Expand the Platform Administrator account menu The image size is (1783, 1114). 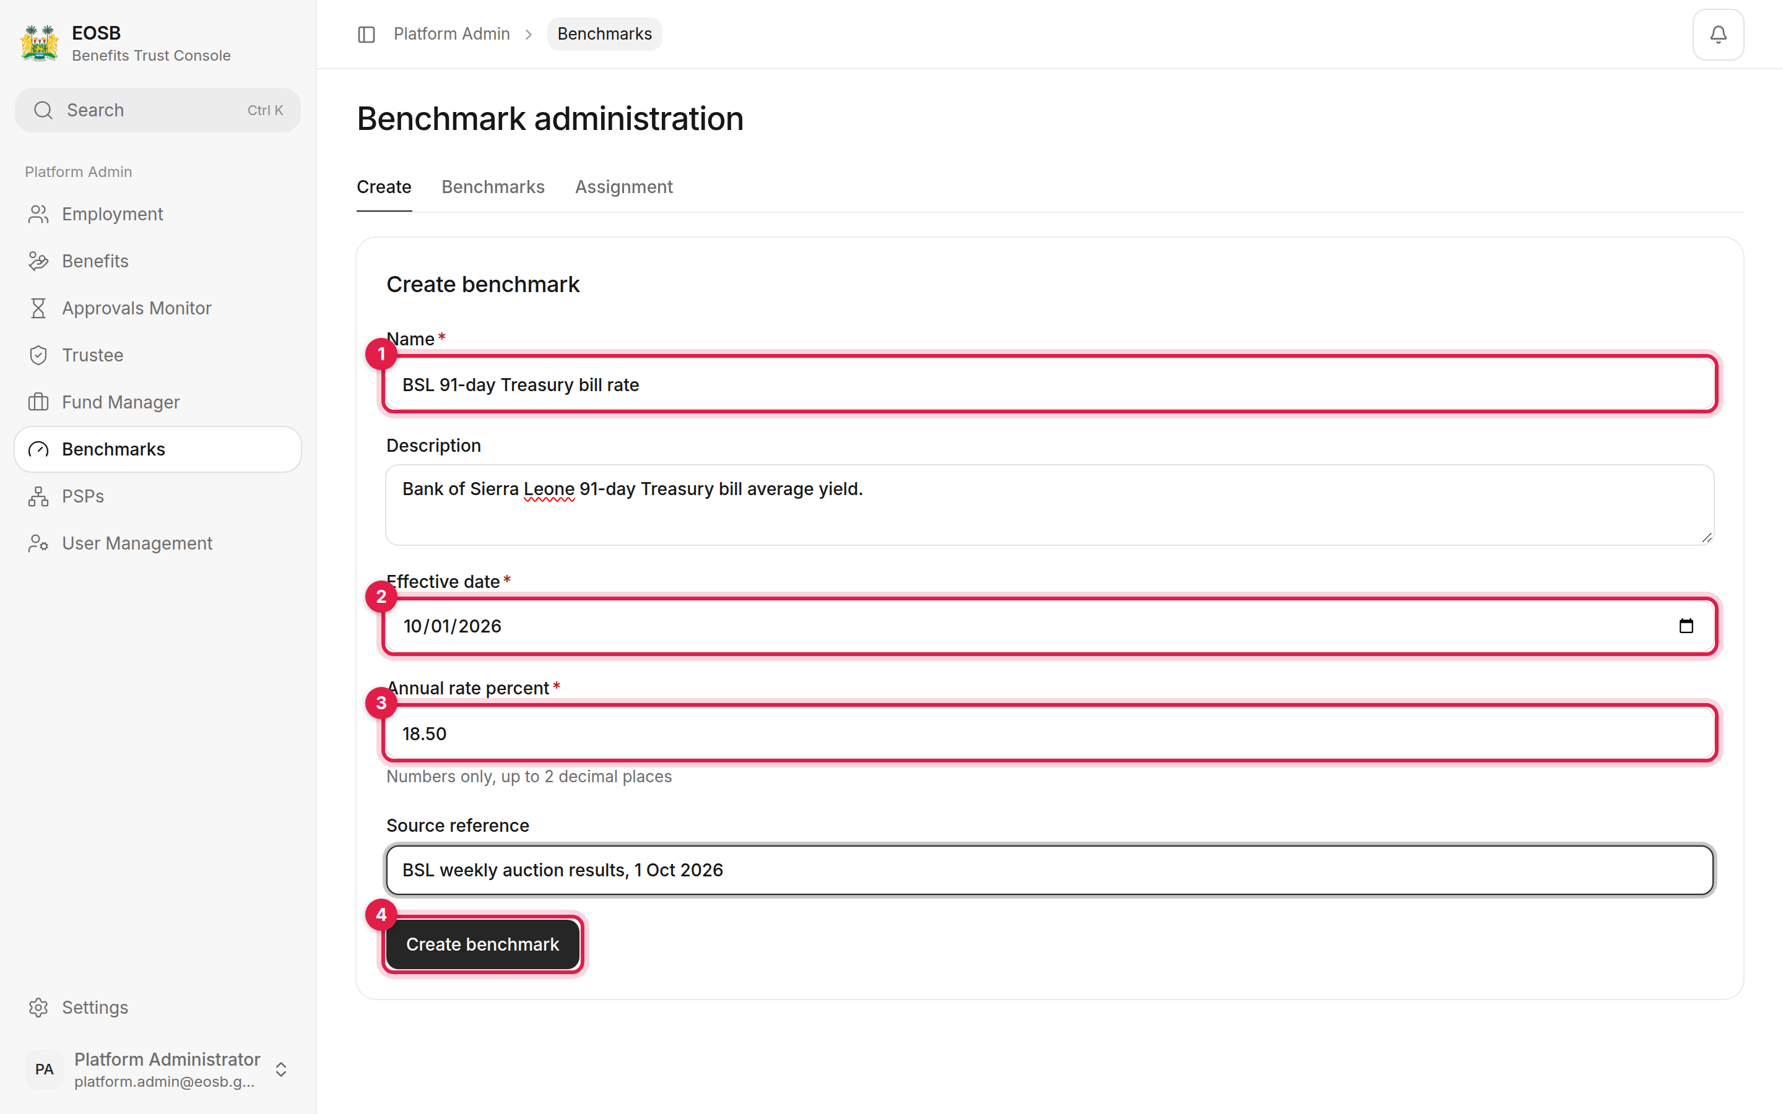tap(280, 1069)
